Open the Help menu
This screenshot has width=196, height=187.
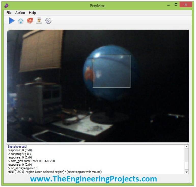click(32, 13)
